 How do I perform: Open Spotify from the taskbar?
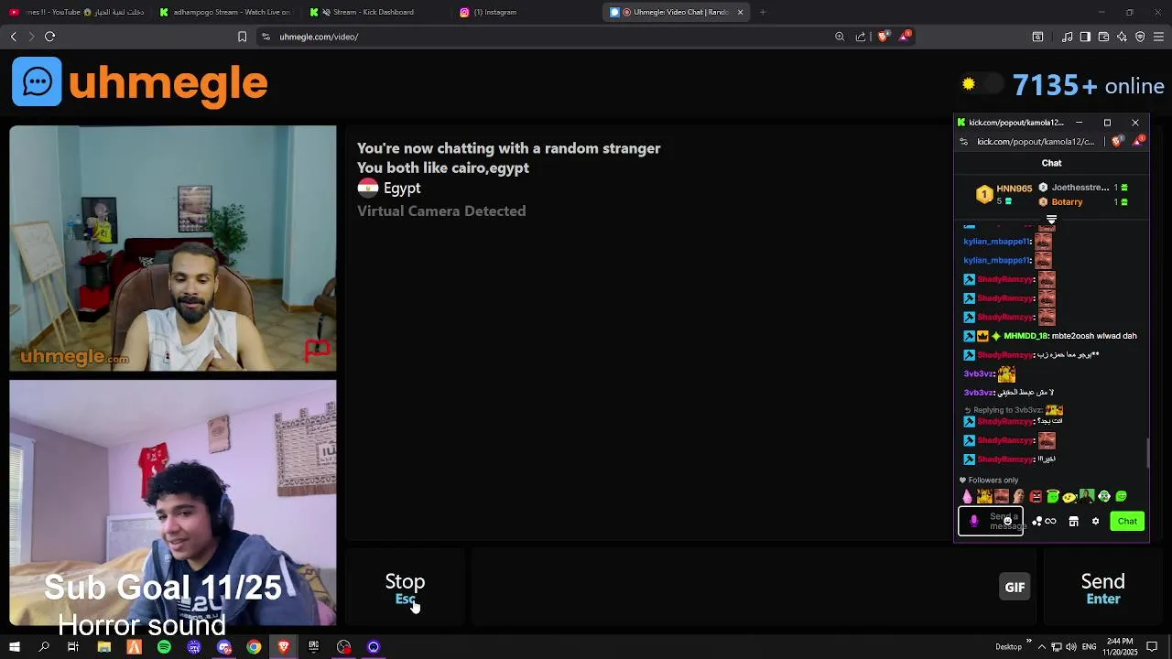[164, 647]
